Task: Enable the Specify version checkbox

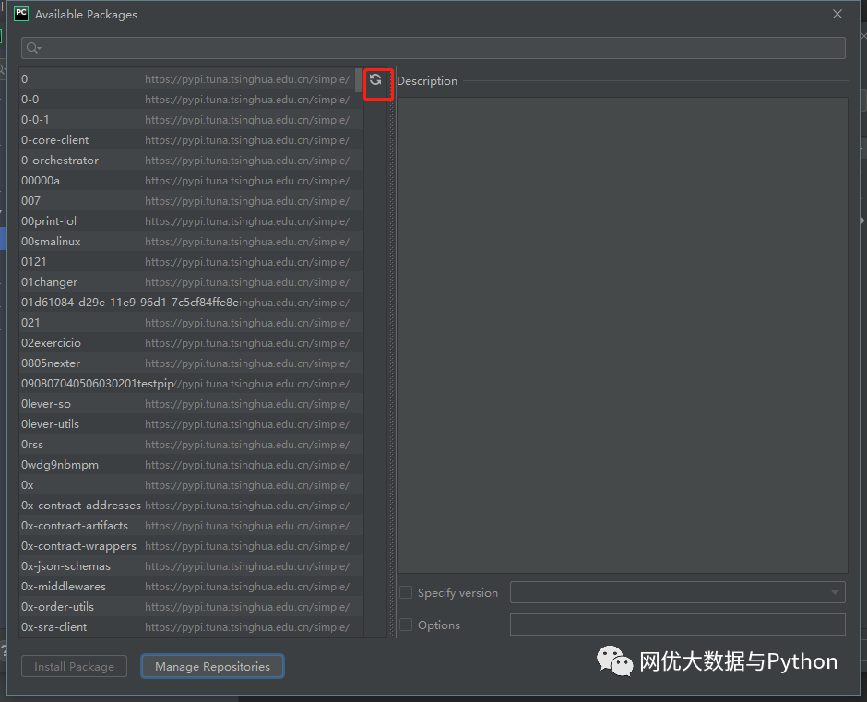Action: 406,592
